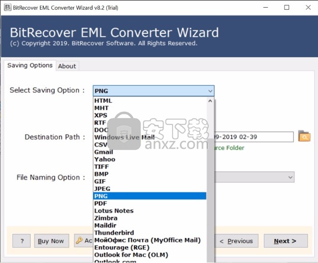Screen dimensions: 318x263
Task: Open the browse destination folder icon
Action: (x=304, y=136)
